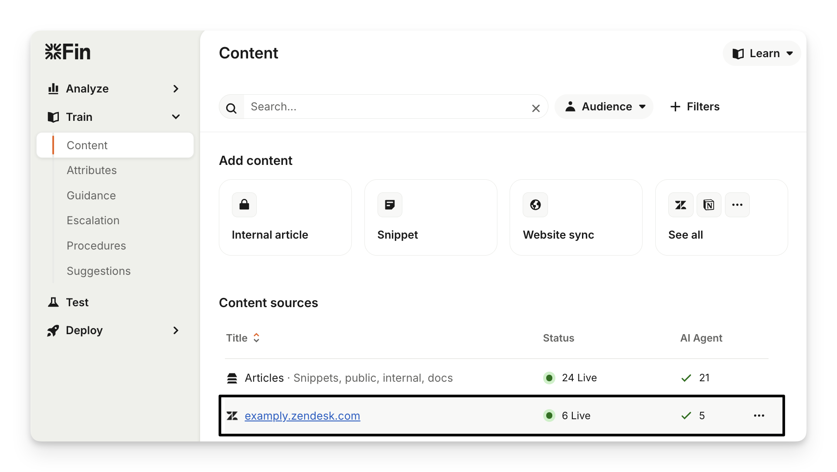Viewport: 837px width, 472px height.
Task: Click the Filters button
Action: [x=694, y=106]
